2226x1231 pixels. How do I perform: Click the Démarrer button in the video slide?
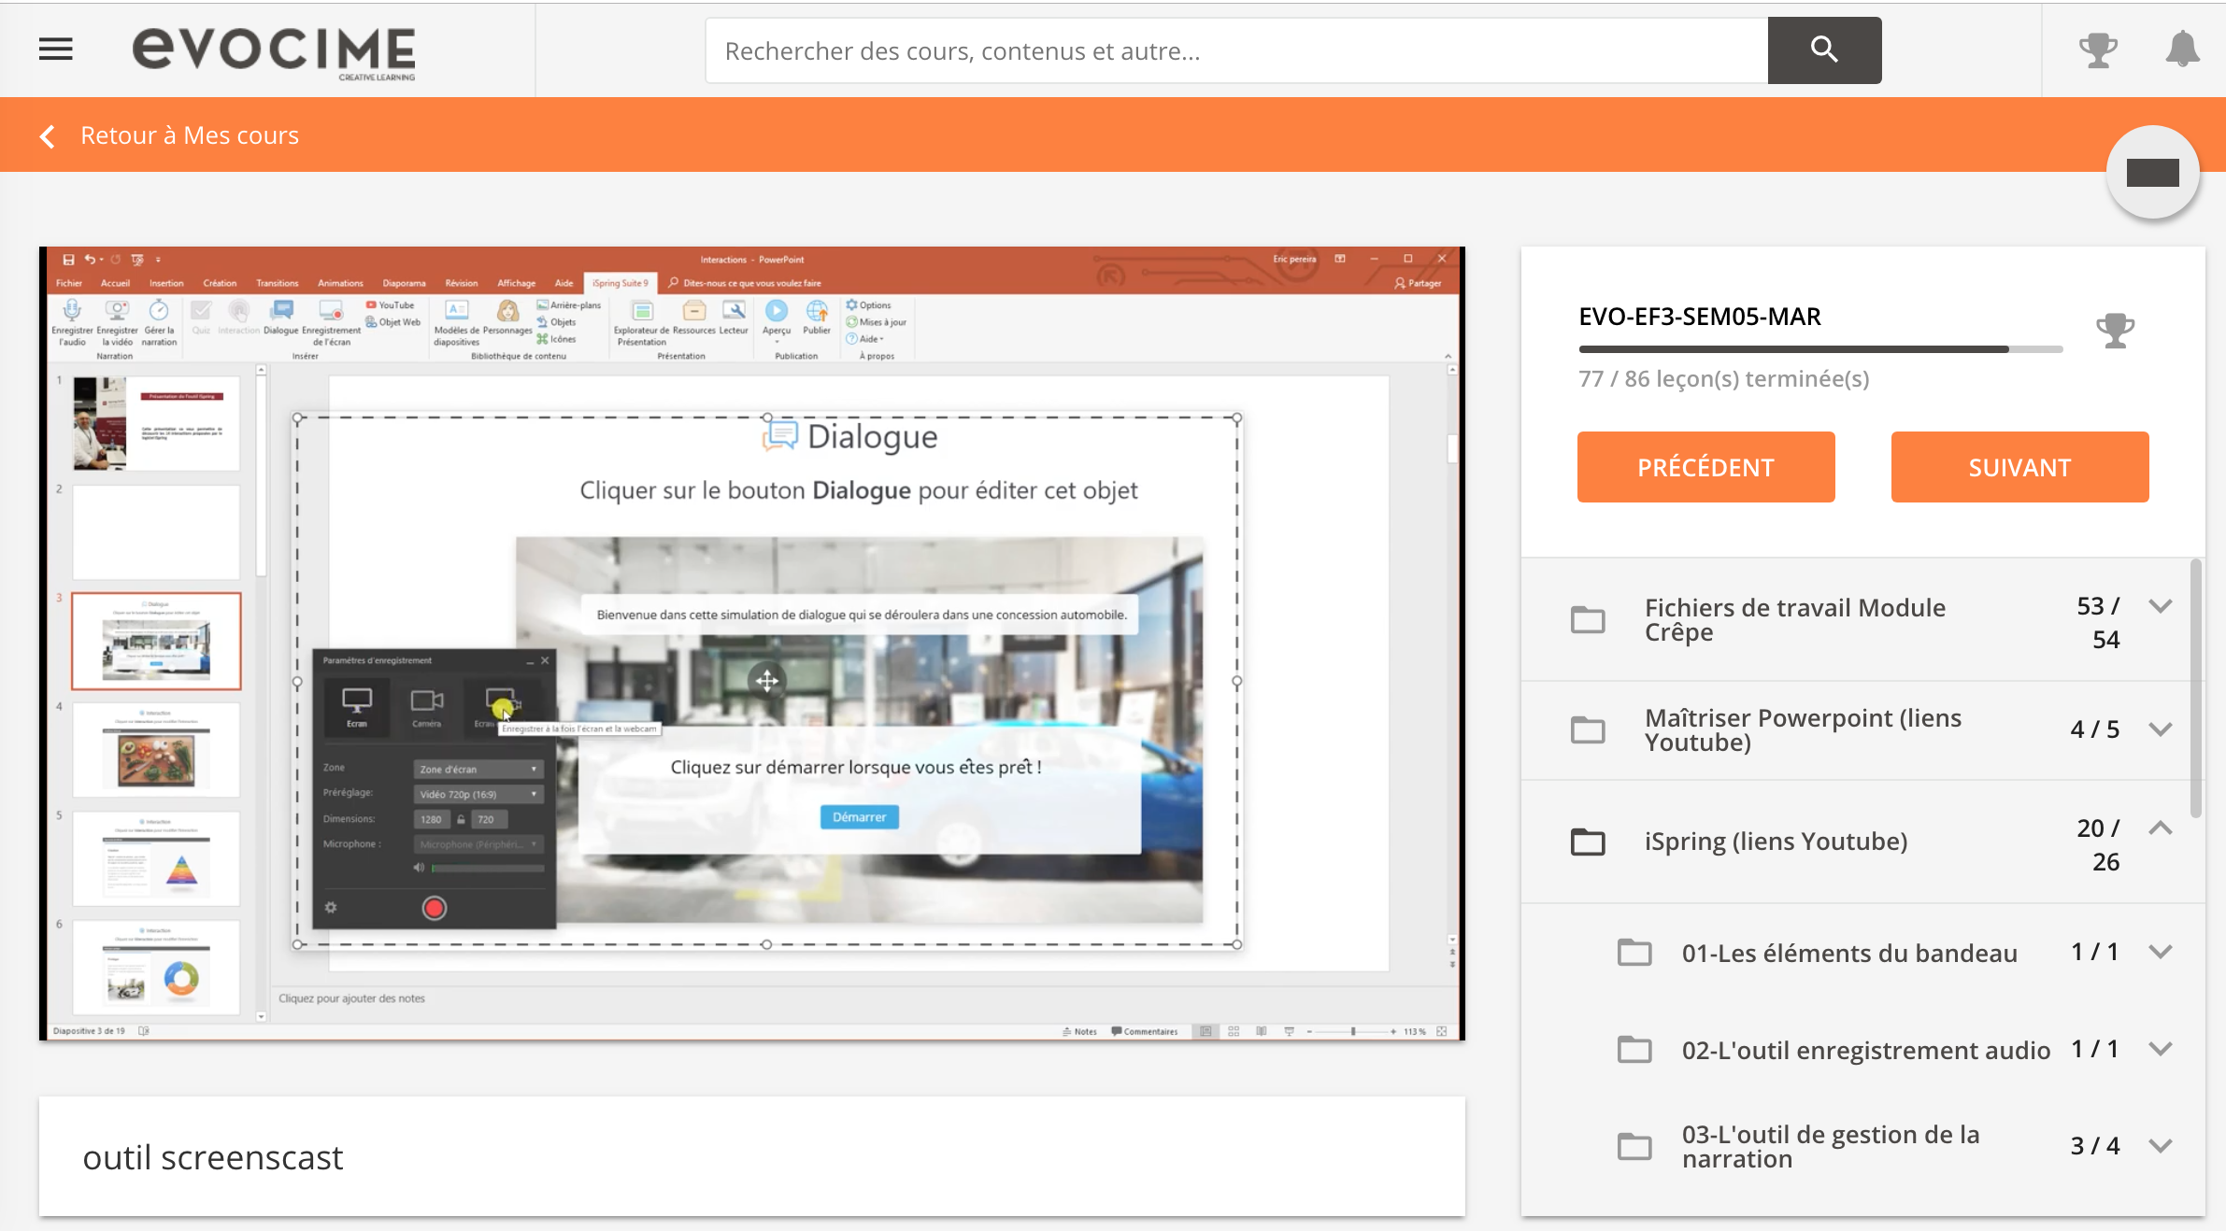click(x=860, y=817)
